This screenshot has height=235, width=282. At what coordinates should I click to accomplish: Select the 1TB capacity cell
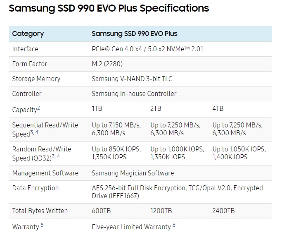(x=97, y=109)
